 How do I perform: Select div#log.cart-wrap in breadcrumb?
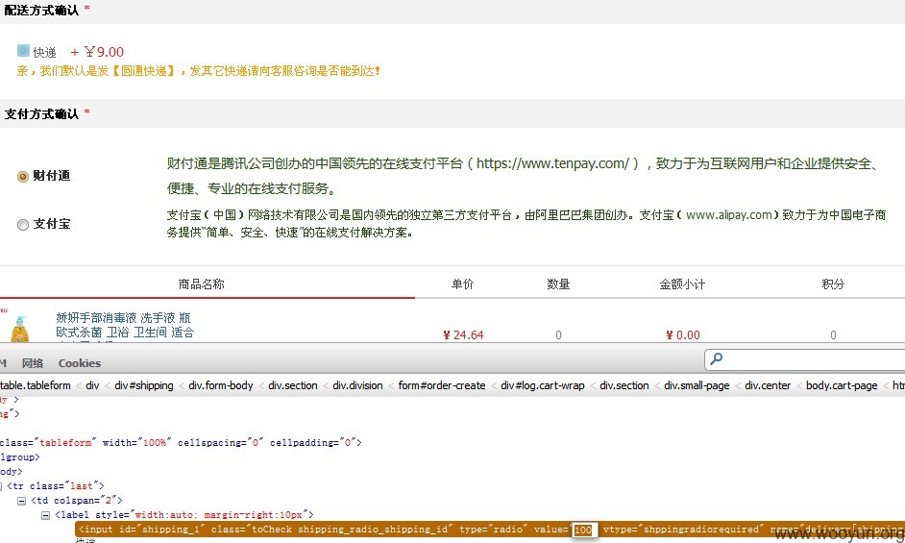[543, 385]
